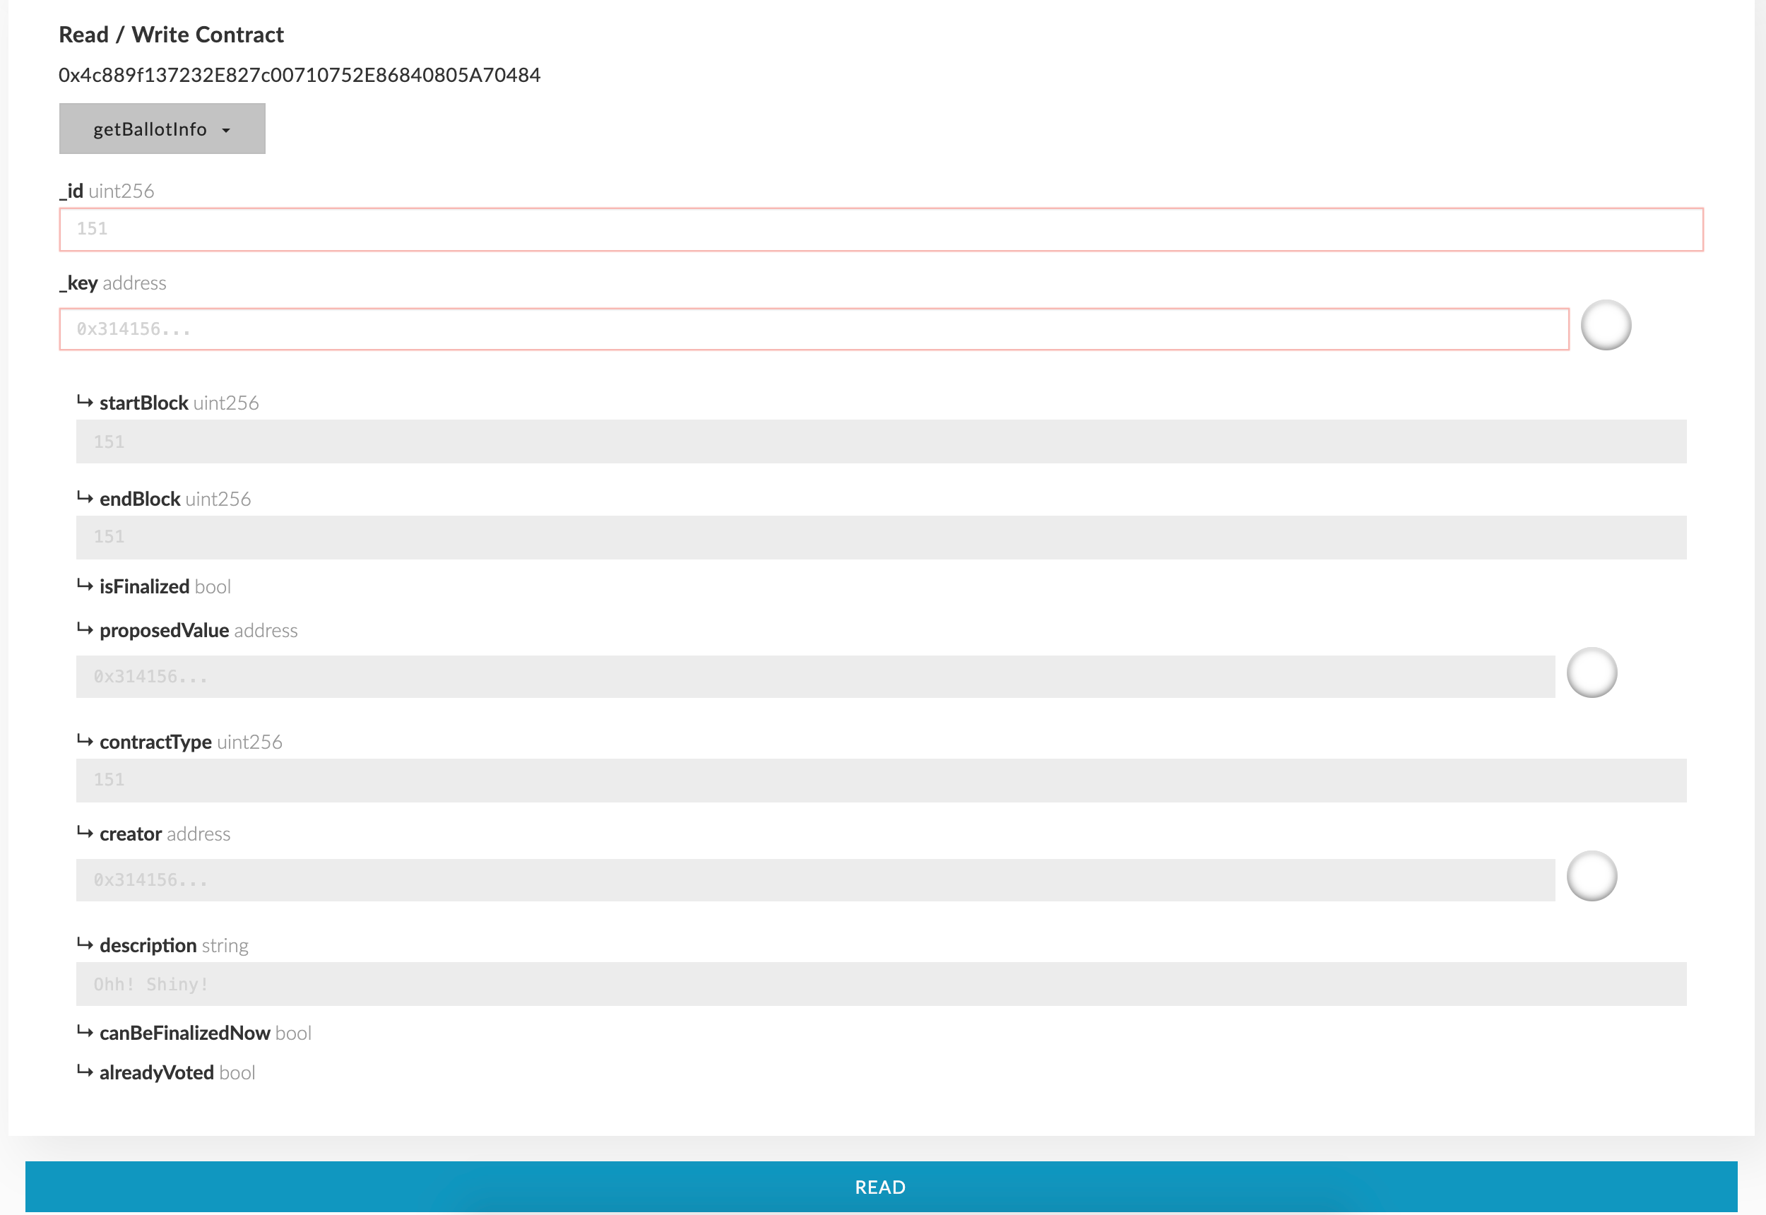Click the alreadyVoted bool label
This screenshot has width=1766, height=1215.
(x=176, y=1072)
